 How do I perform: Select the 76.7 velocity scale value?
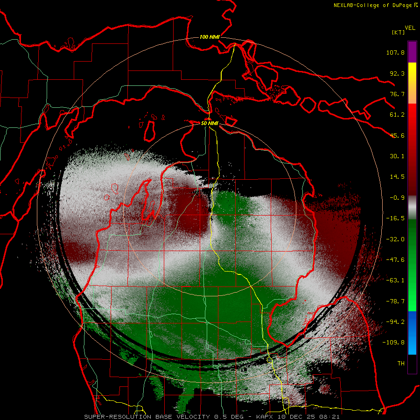coord(397,94)
